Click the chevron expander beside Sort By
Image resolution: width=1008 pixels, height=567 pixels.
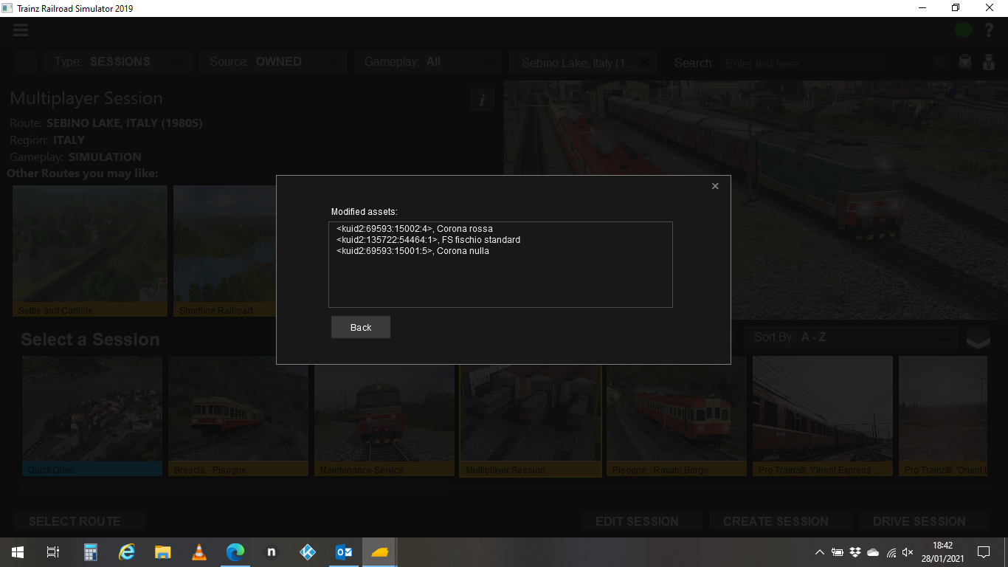[x=978, y=338]
